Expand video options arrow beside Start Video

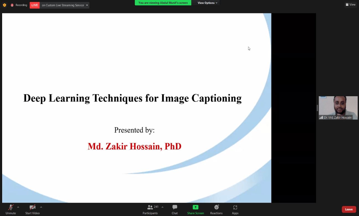point(41,207)
